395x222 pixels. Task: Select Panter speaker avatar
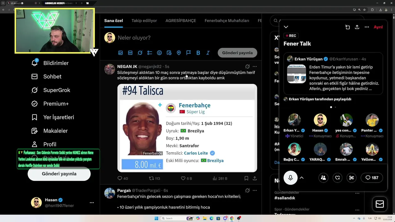click(372, 120)
